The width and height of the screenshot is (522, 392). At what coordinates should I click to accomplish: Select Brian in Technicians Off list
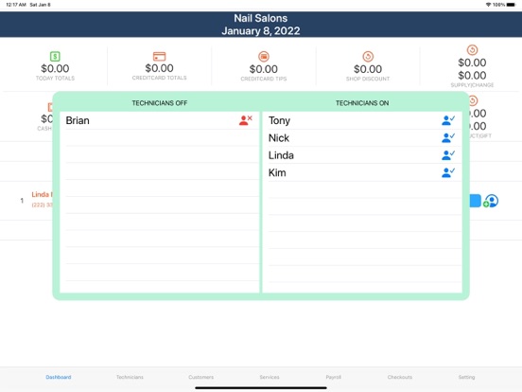click(x=160, y=120)
